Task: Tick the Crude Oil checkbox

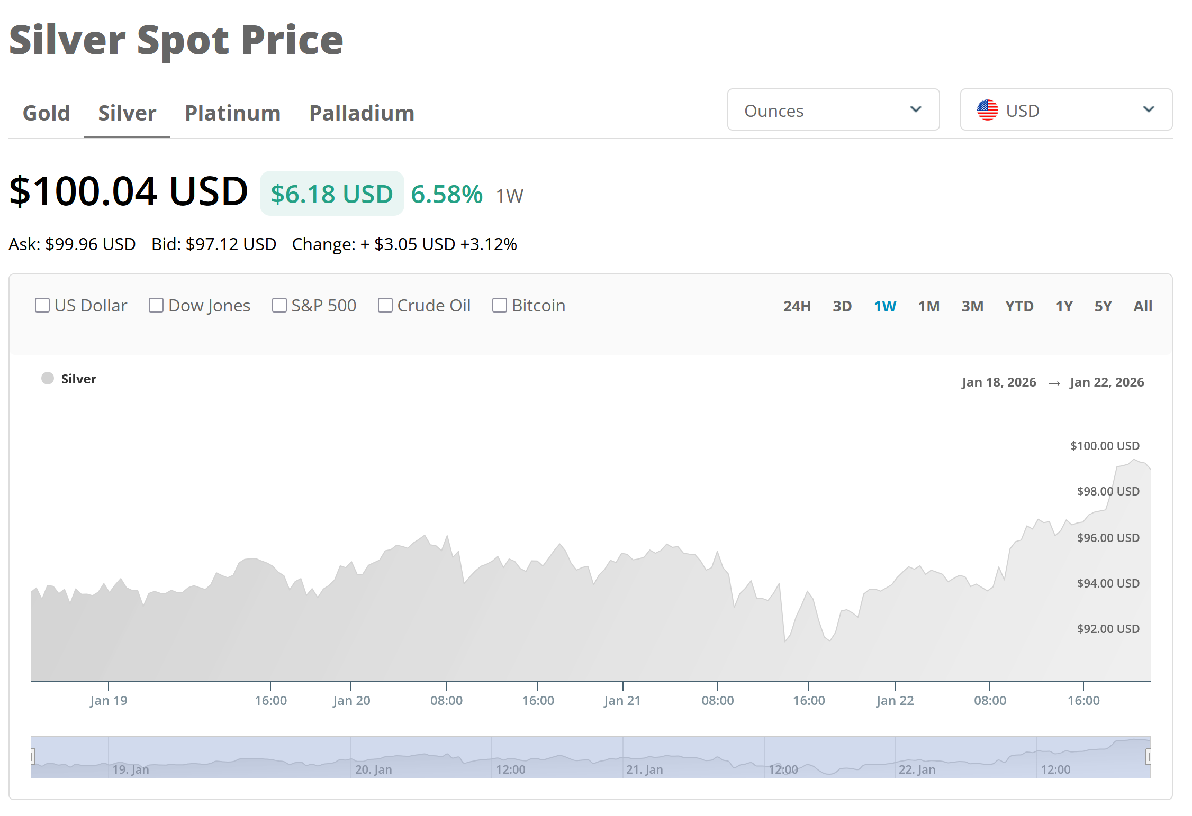Action: [x=385, y=305]
